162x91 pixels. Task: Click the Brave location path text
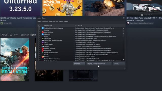pos(95,36)
